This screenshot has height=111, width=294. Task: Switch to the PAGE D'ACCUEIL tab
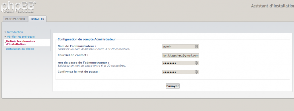click(x=16, y=19)
